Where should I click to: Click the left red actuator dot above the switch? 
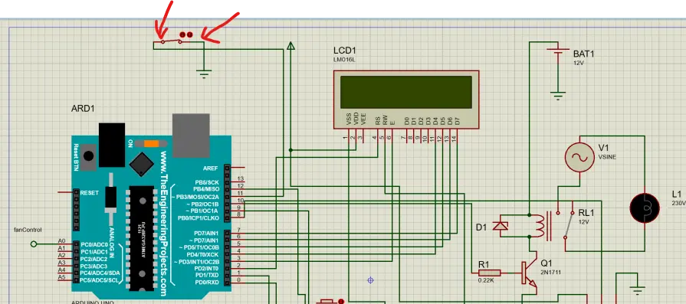click(x=182, y=34)
